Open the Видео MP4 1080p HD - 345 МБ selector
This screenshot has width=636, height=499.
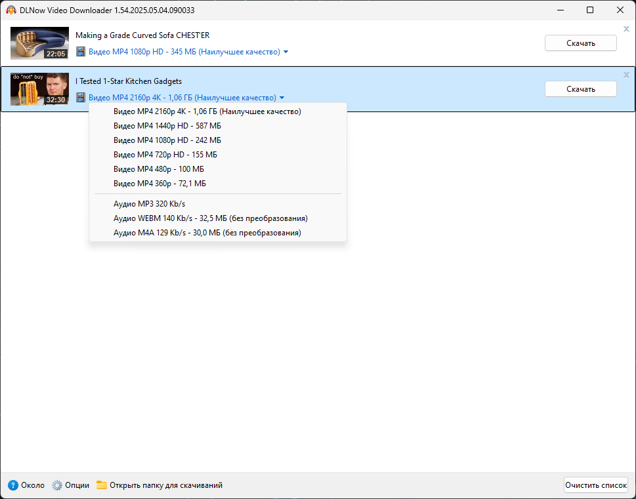[184, 52]
